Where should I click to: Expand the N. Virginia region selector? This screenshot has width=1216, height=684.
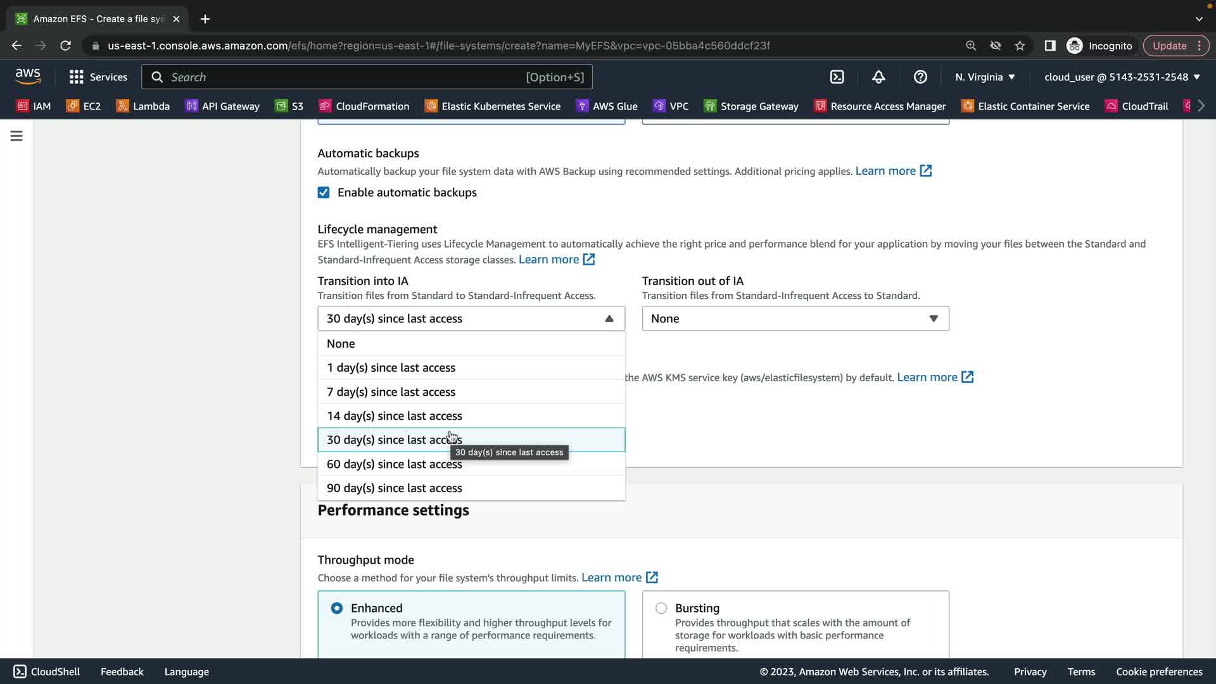985,77
